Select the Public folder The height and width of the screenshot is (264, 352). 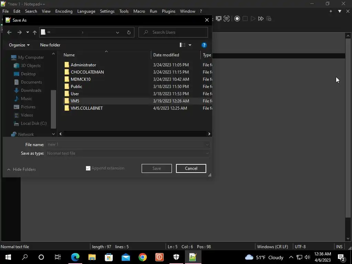[x=76, y=86]
